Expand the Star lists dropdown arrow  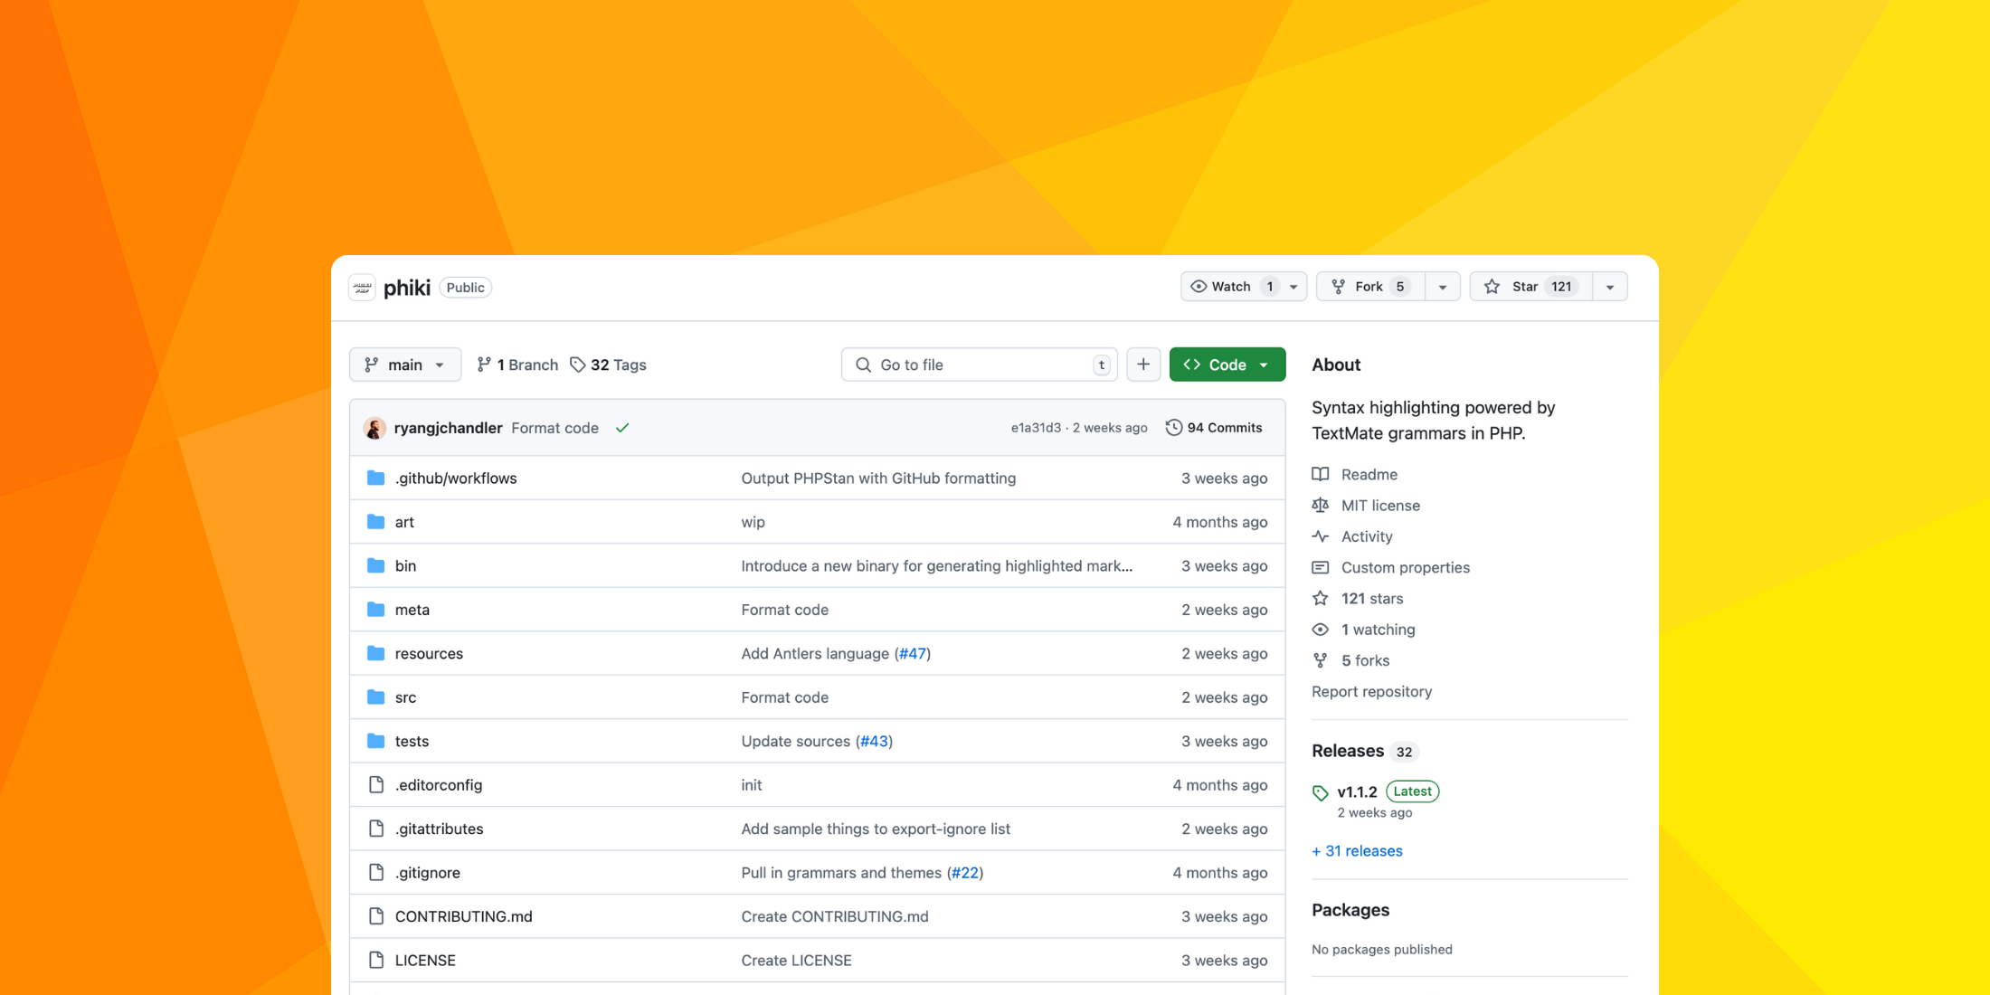(1610, 287)
